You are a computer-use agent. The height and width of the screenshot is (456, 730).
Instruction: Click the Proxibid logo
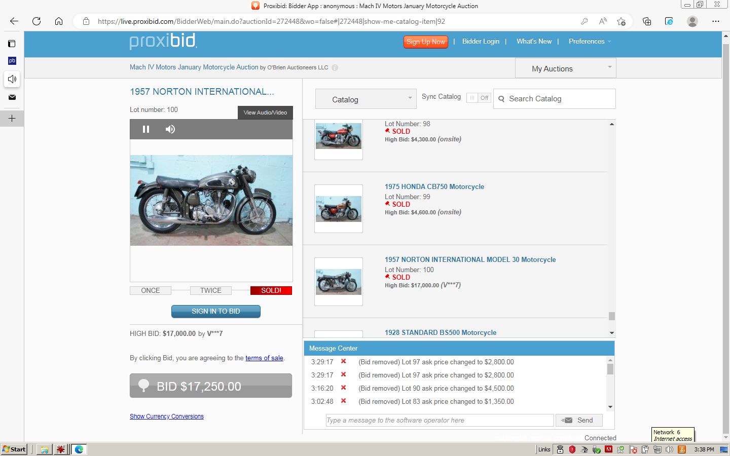click(163, 41)
